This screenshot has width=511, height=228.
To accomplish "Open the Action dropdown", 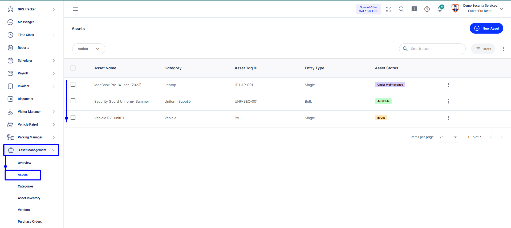I will tap(89, 49).
